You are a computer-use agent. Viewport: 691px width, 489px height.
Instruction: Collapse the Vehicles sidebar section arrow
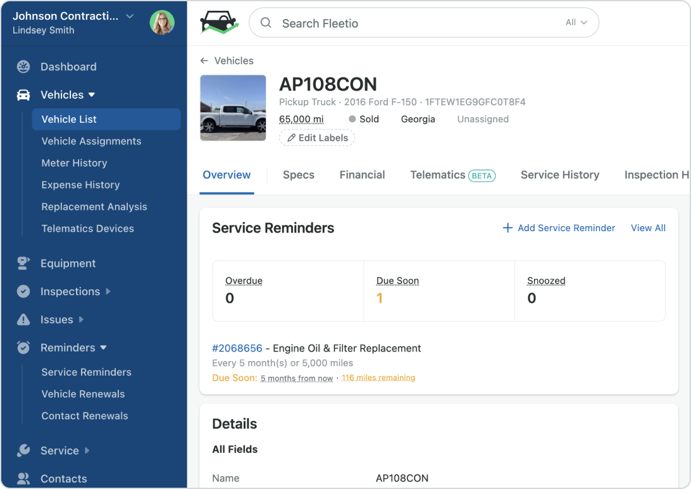click(x=92, y=95)
